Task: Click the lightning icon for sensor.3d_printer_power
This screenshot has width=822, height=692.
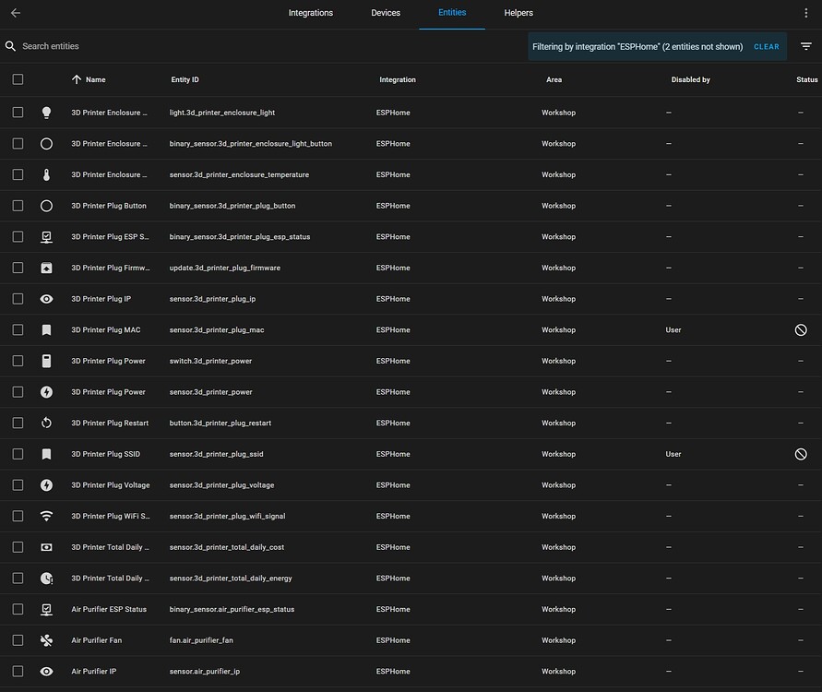Action: (x=47, y=391)
